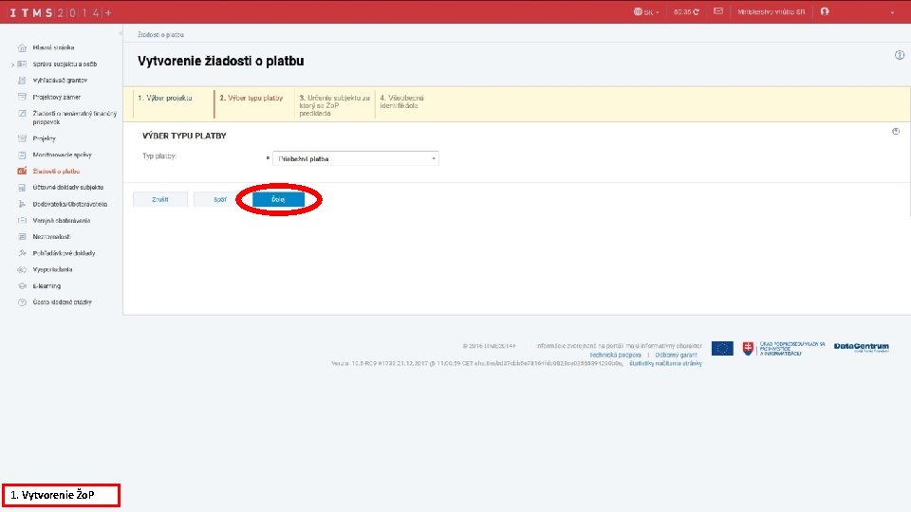Open the user profile avatar icon
911x512 pixels.
click(x=825, y=11)
